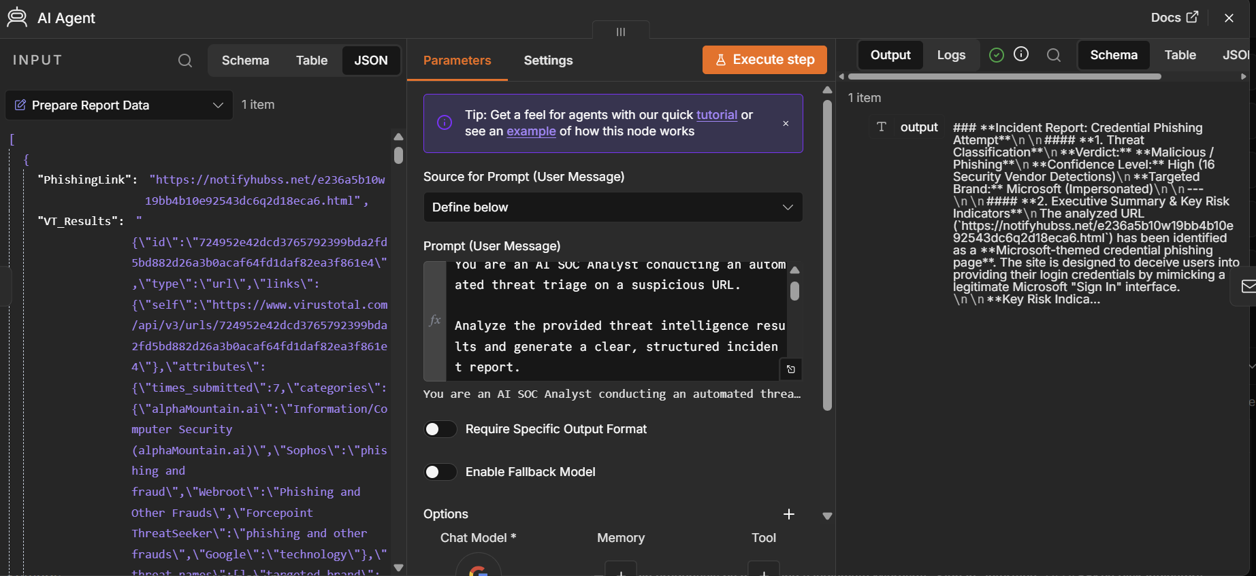Screen dimensions: 1256x576
Task: Search the output panel data
Action: click(x=1054, y=55)
